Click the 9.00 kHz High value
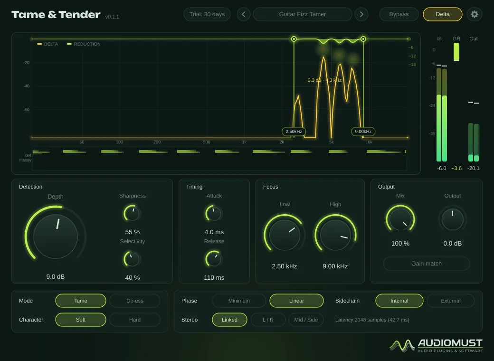This screenshot has width=494, height=361. (335, 266)
